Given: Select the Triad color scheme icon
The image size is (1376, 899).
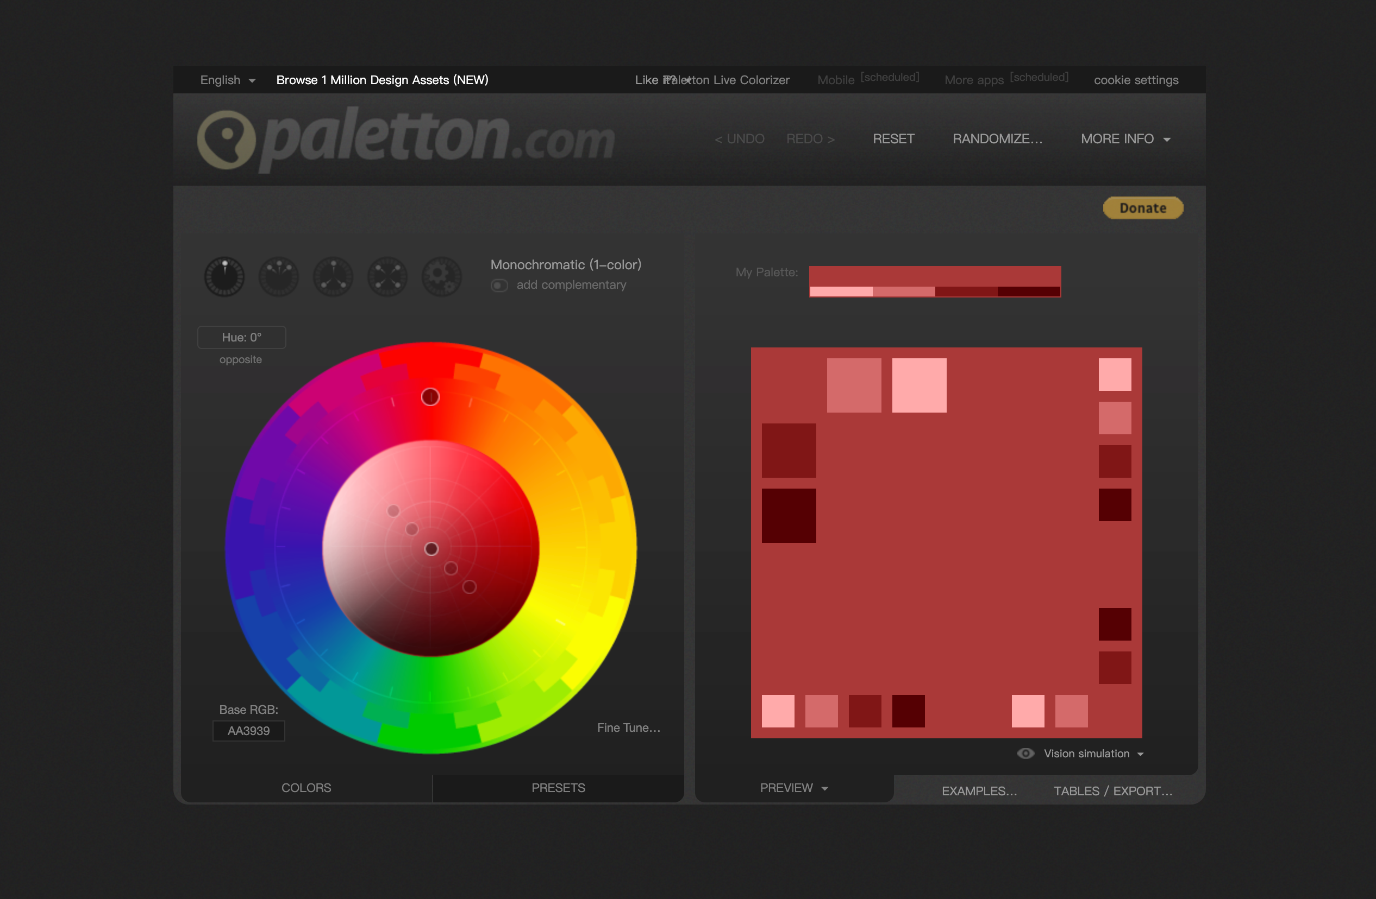Looking at the screenshot, I should tap(333, 276).
